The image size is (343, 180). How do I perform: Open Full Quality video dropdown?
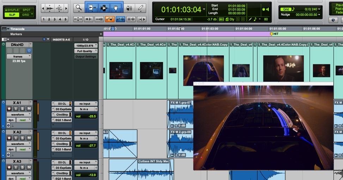coord(86,51)
